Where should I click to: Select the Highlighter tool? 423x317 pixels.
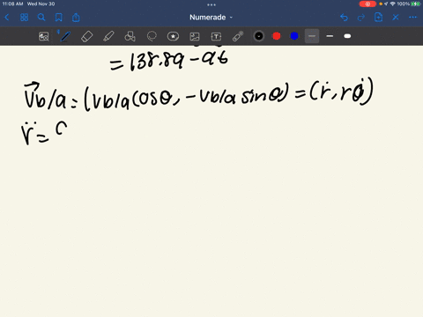(108, 36)
